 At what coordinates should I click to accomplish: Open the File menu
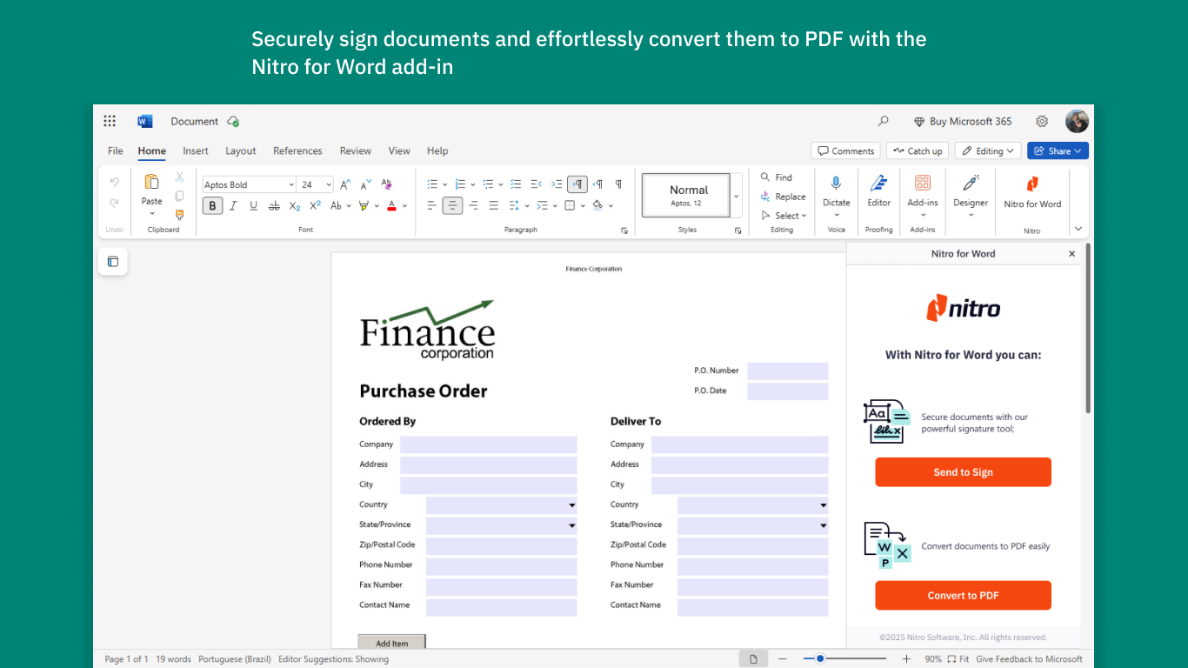point(116,150)
